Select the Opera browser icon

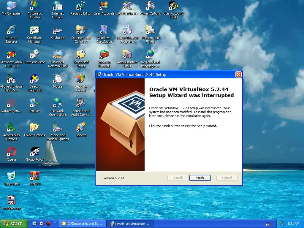pyautogui.click(x=11, y=154)
